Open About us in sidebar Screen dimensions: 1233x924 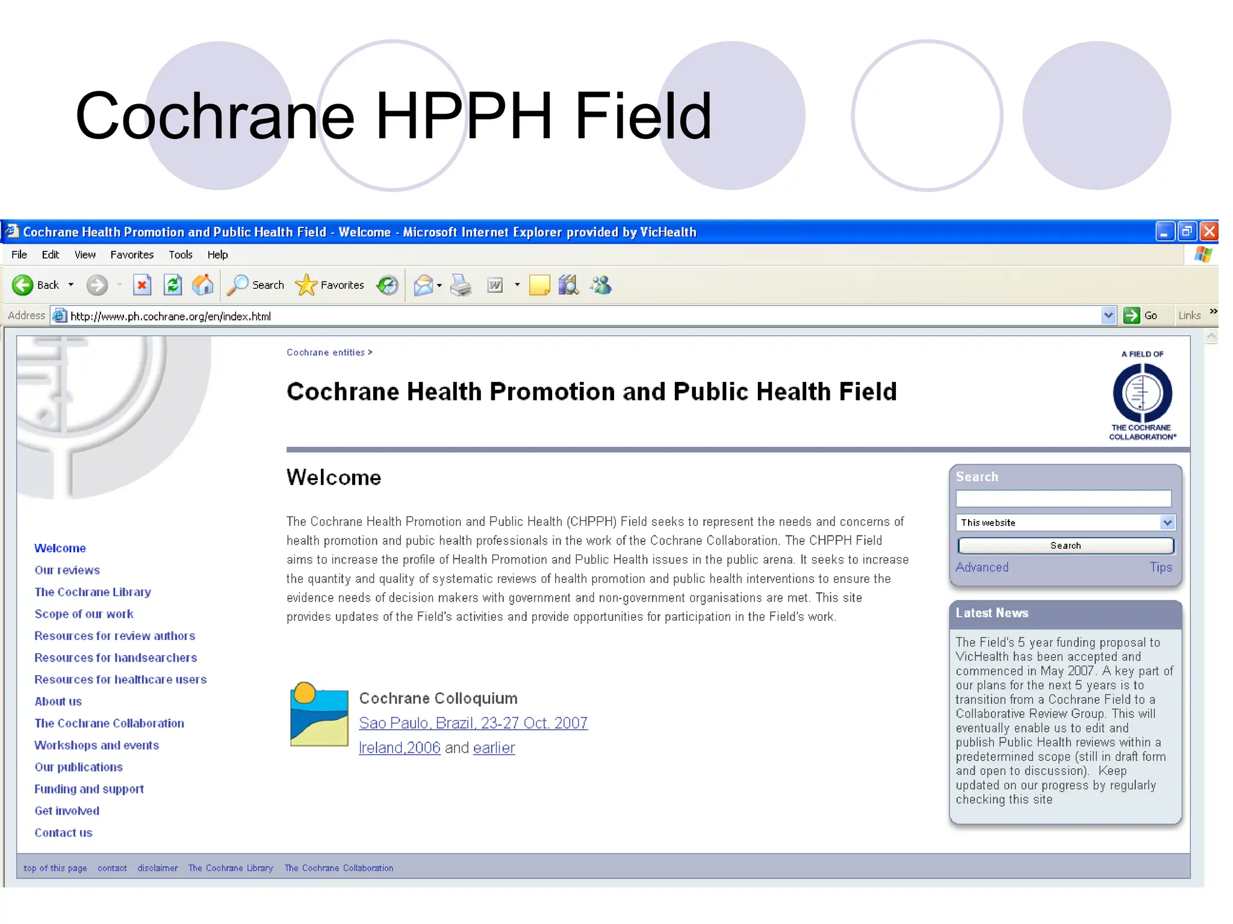point(58,701)
